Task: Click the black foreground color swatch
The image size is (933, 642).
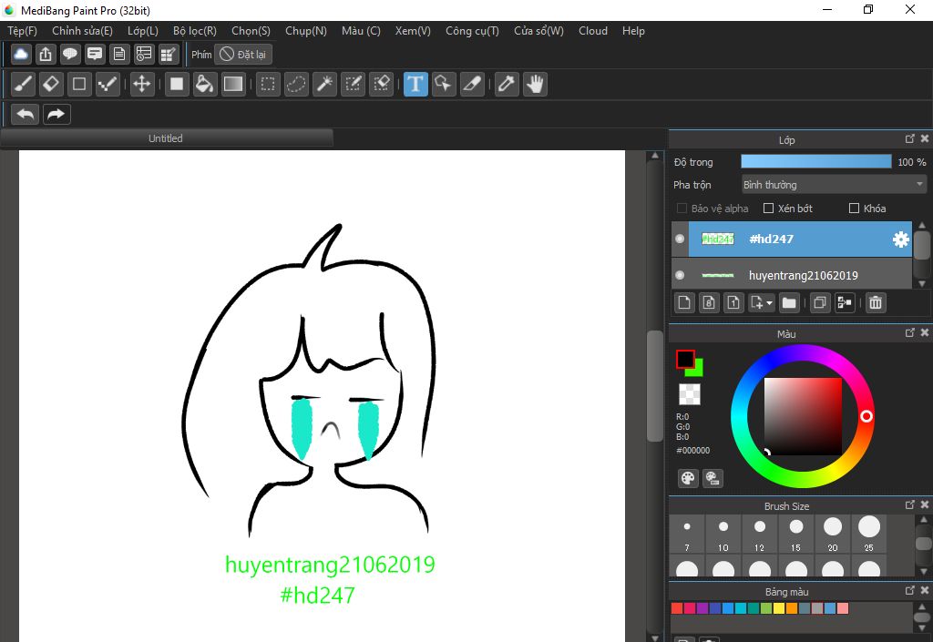Action: click(x=685, y=359)
